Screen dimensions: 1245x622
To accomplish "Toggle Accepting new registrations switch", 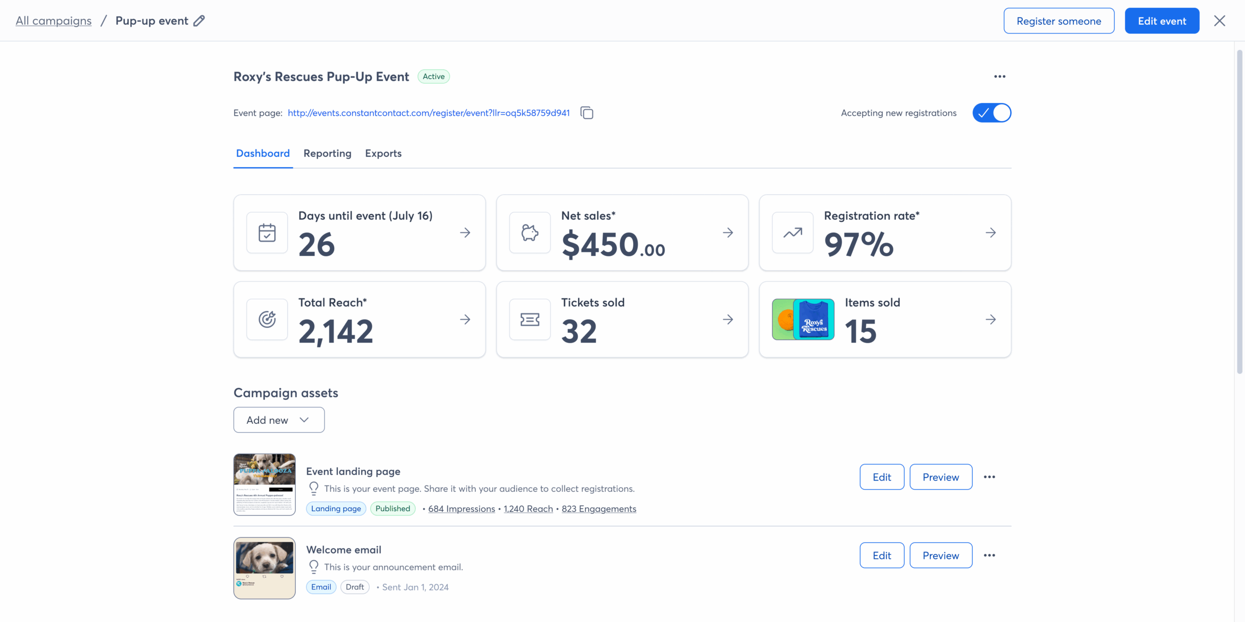I will [992, 113].
